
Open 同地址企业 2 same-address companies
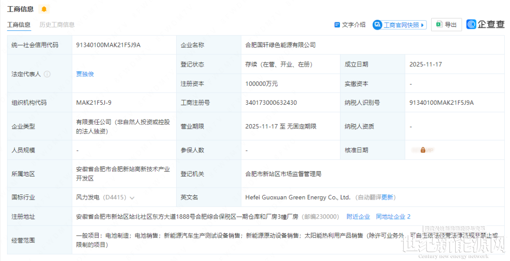(x=393, y=217)
